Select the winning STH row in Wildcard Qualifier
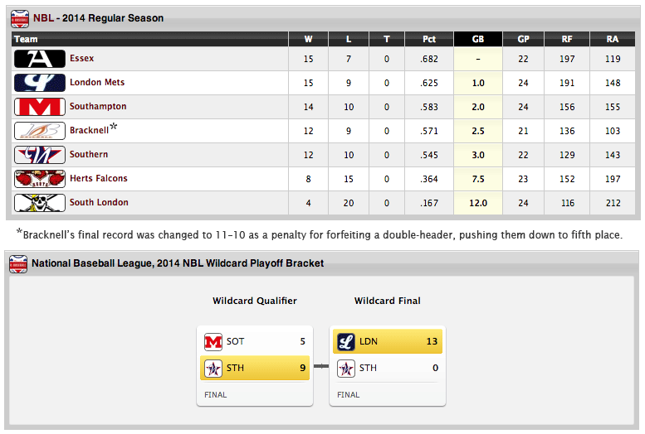 (x=255, y=369)
